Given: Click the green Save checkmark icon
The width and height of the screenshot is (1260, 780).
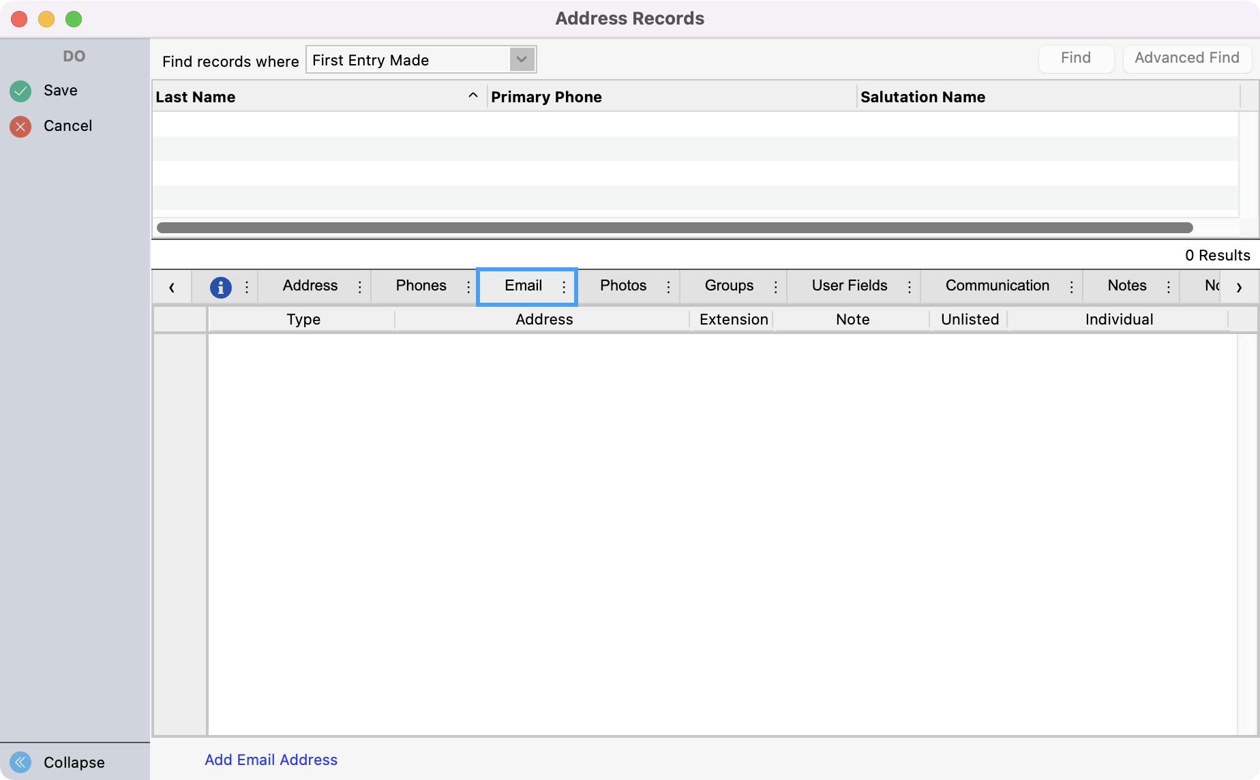Looking at the screenshot, I should coord(20,91).
